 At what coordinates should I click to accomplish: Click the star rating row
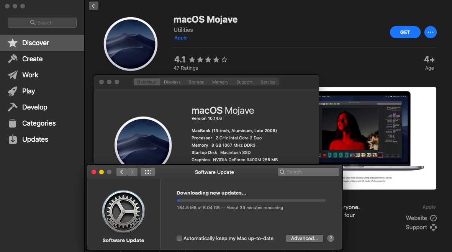[208, 60]
